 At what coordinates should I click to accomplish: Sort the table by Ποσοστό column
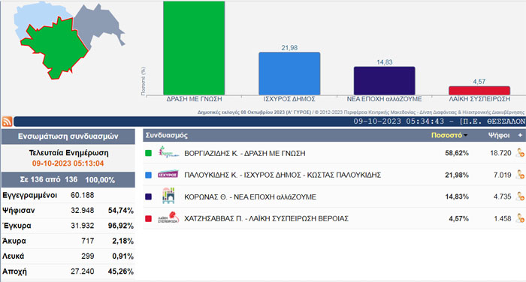coord(449,135)
